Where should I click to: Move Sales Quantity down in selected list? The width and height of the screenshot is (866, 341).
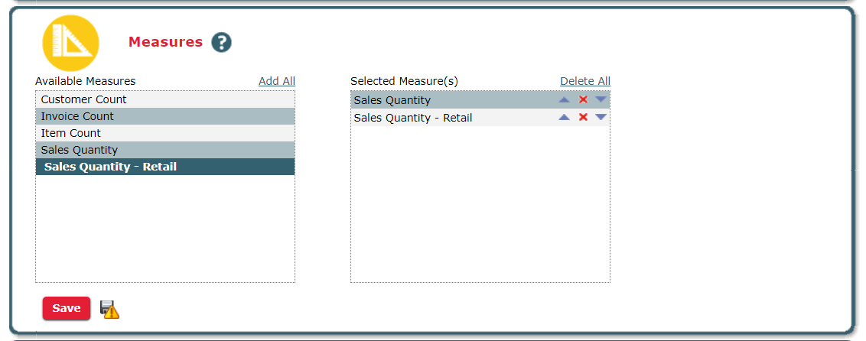point(601,100)
